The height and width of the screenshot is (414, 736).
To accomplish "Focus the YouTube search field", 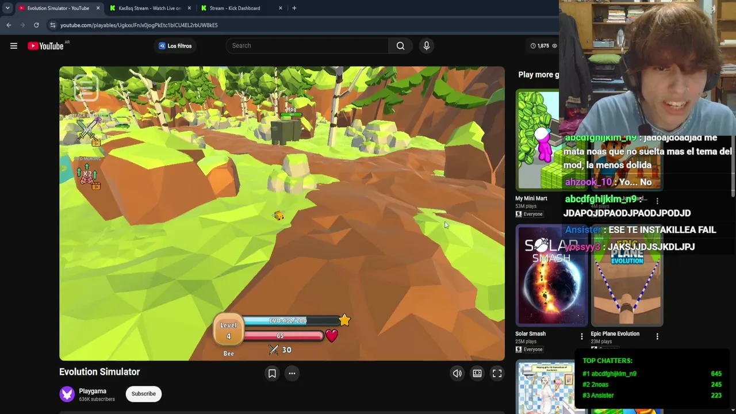I will 308,46.
